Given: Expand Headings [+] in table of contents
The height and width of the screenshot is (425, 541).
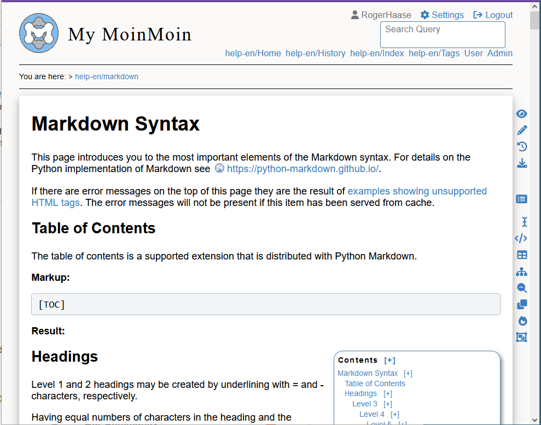Looking at the screenshot, I should point(388,394).
